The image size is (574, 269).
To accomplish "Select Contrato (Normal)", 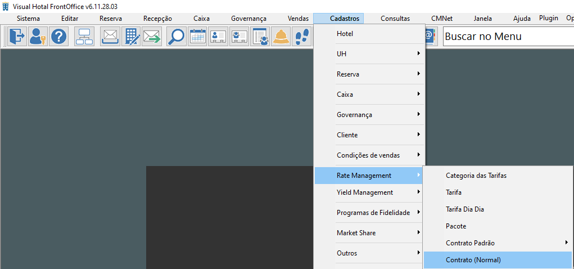I will (x=498, y=260).
